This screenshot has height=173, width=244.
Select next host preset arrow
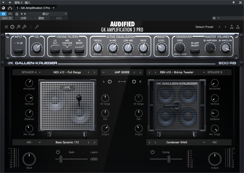(25, 14)
